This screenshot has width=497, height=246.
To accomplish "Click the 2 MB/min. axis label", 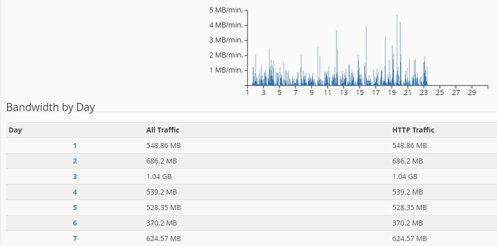I will click(x=226, y=55).
